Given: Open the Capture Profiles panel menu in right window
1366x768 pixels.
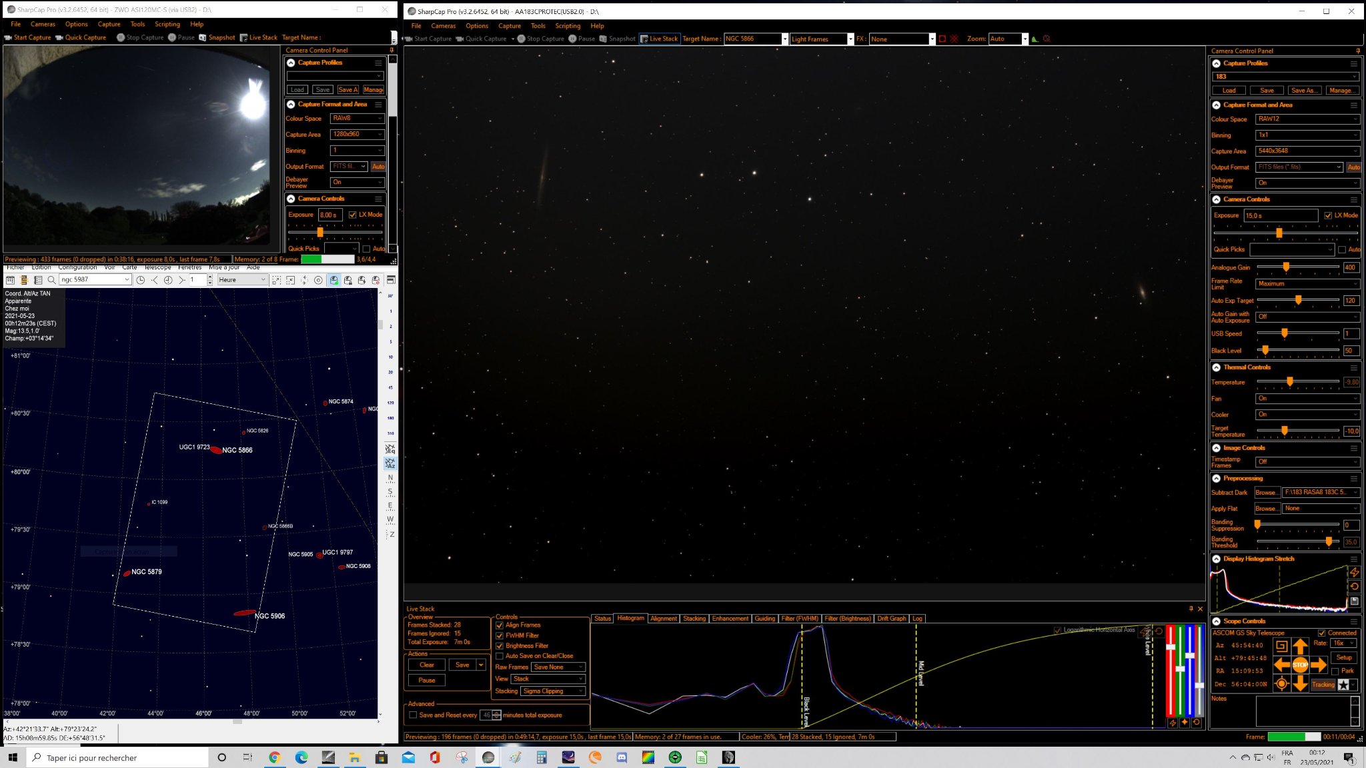Looking at the screenshot, I should pos(1354,63).
